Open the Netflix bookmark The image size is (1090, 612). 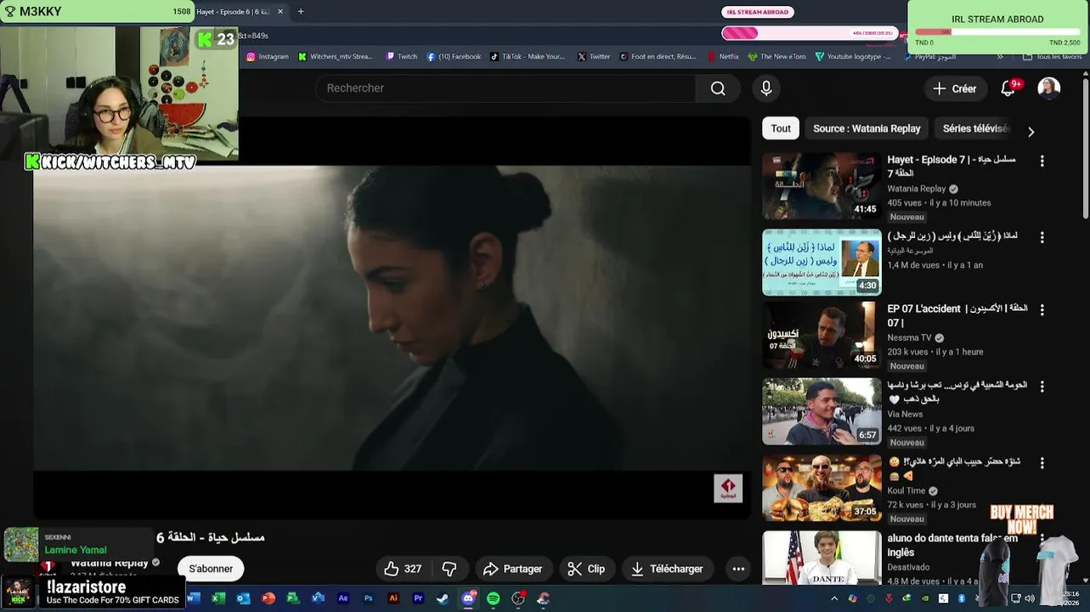[x=723, y=57]
